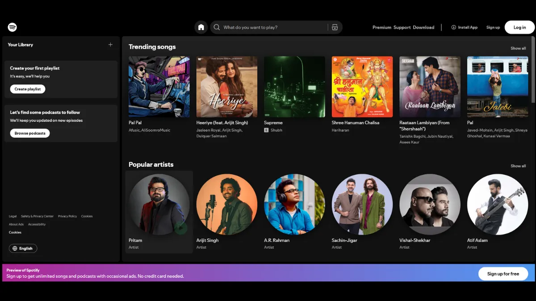The width and height of the screenshot is (536, 301).
Task: Click the Your Library heading
Action: [x=20, y=45]
